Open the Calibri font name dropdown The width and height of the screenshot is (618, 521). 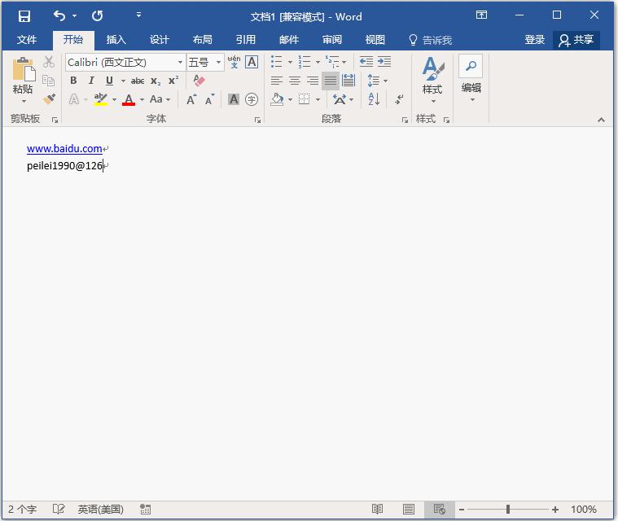pyautogui.click(x=180, y=62)
